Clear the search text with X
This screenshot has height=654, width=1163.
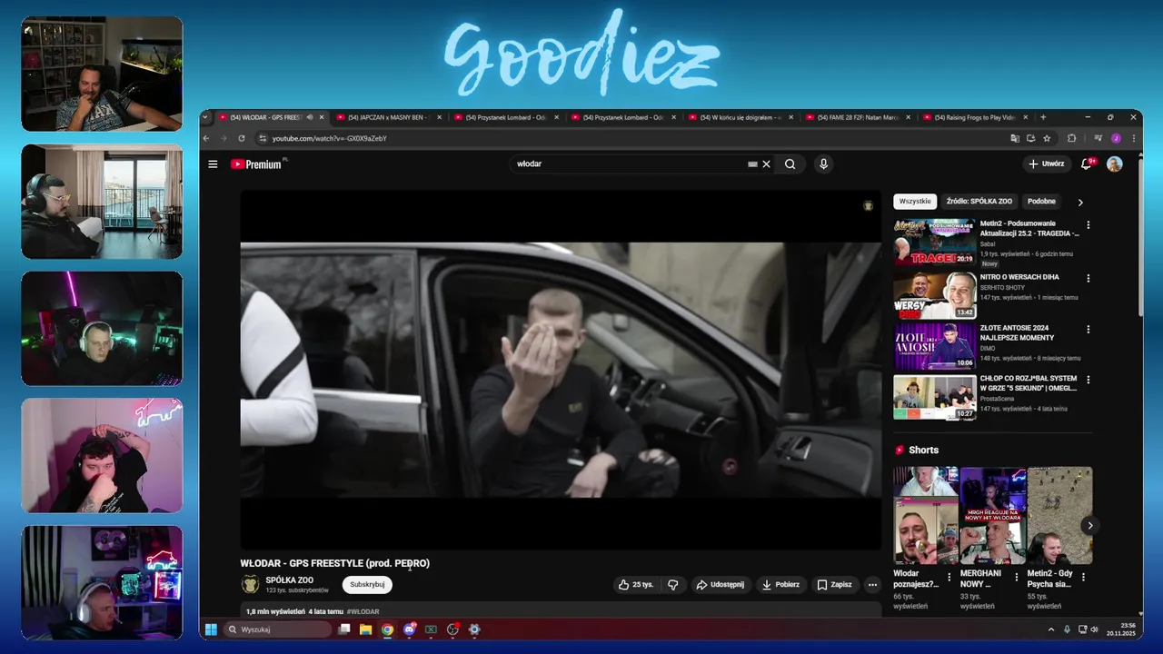point(766,164)
